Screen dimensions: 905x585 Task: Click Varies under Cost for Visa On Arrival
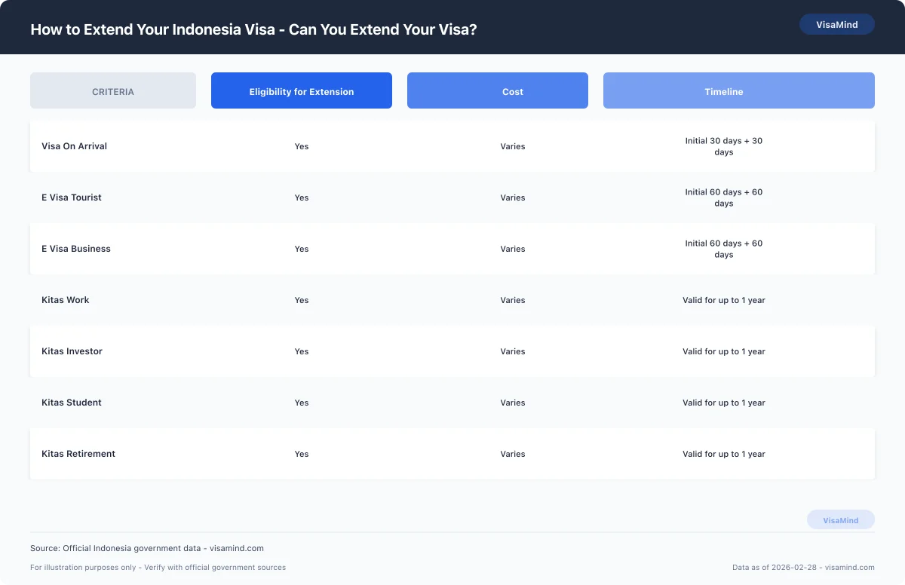513,146
